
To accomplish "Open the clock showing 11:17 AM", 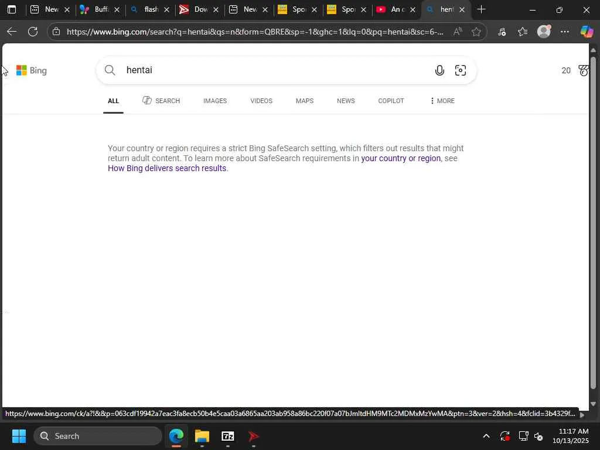I will (x=571, y=436).
